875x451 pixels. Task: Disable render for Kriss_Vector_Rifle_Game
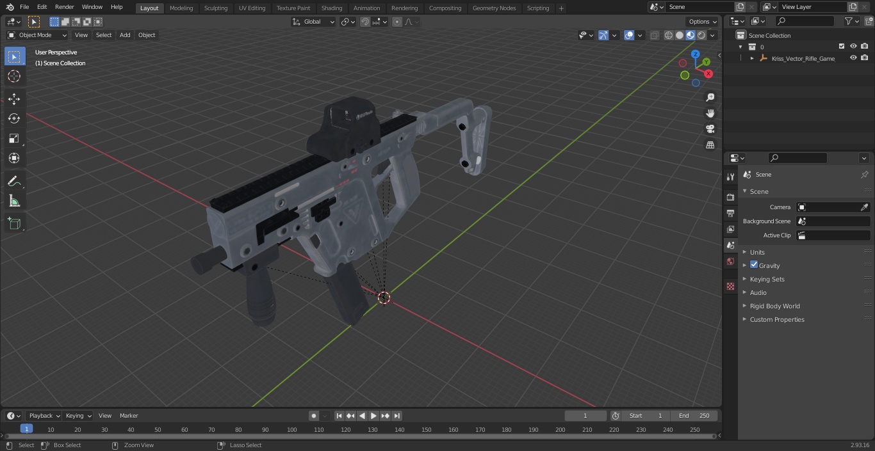coord(865,58)
